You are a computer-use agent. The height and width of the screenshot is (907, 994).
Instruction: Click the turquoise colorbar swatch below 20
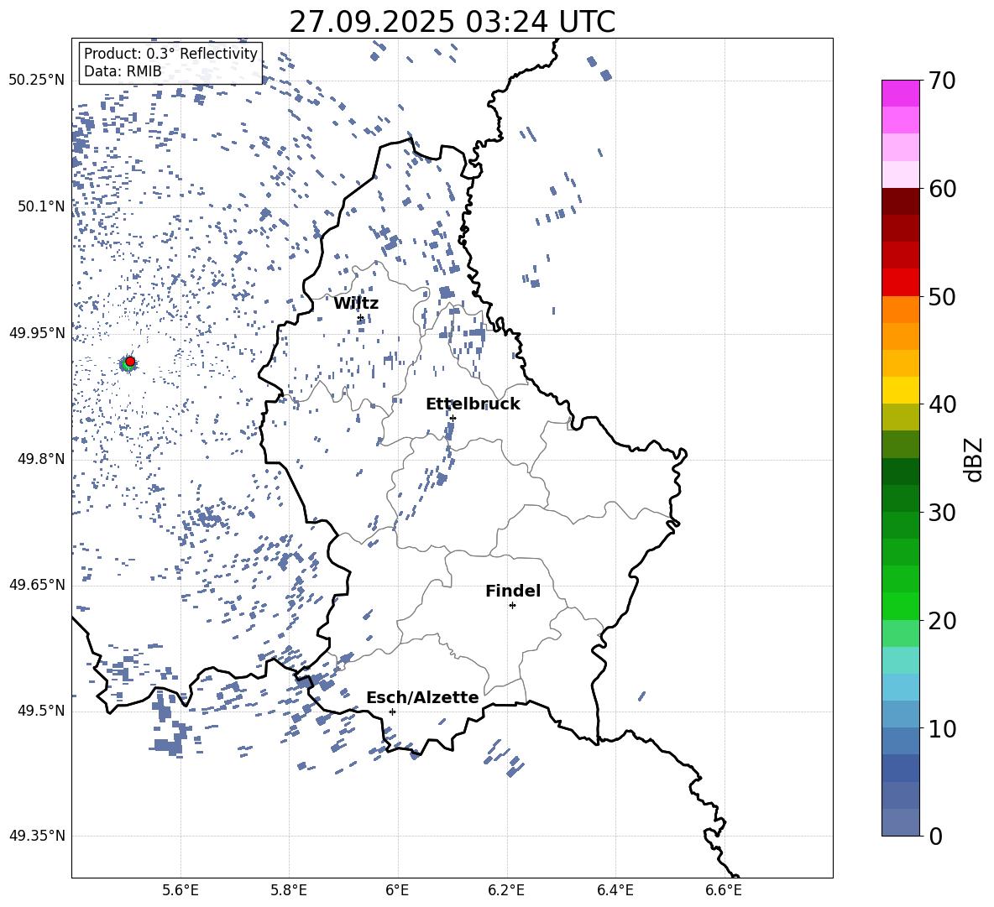(x=900, y=660)
